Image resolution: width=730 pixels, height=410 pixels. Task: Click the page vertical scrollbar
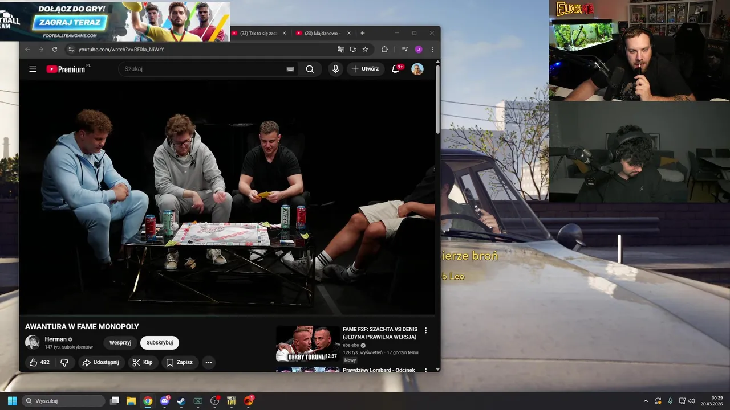point(437,100)
